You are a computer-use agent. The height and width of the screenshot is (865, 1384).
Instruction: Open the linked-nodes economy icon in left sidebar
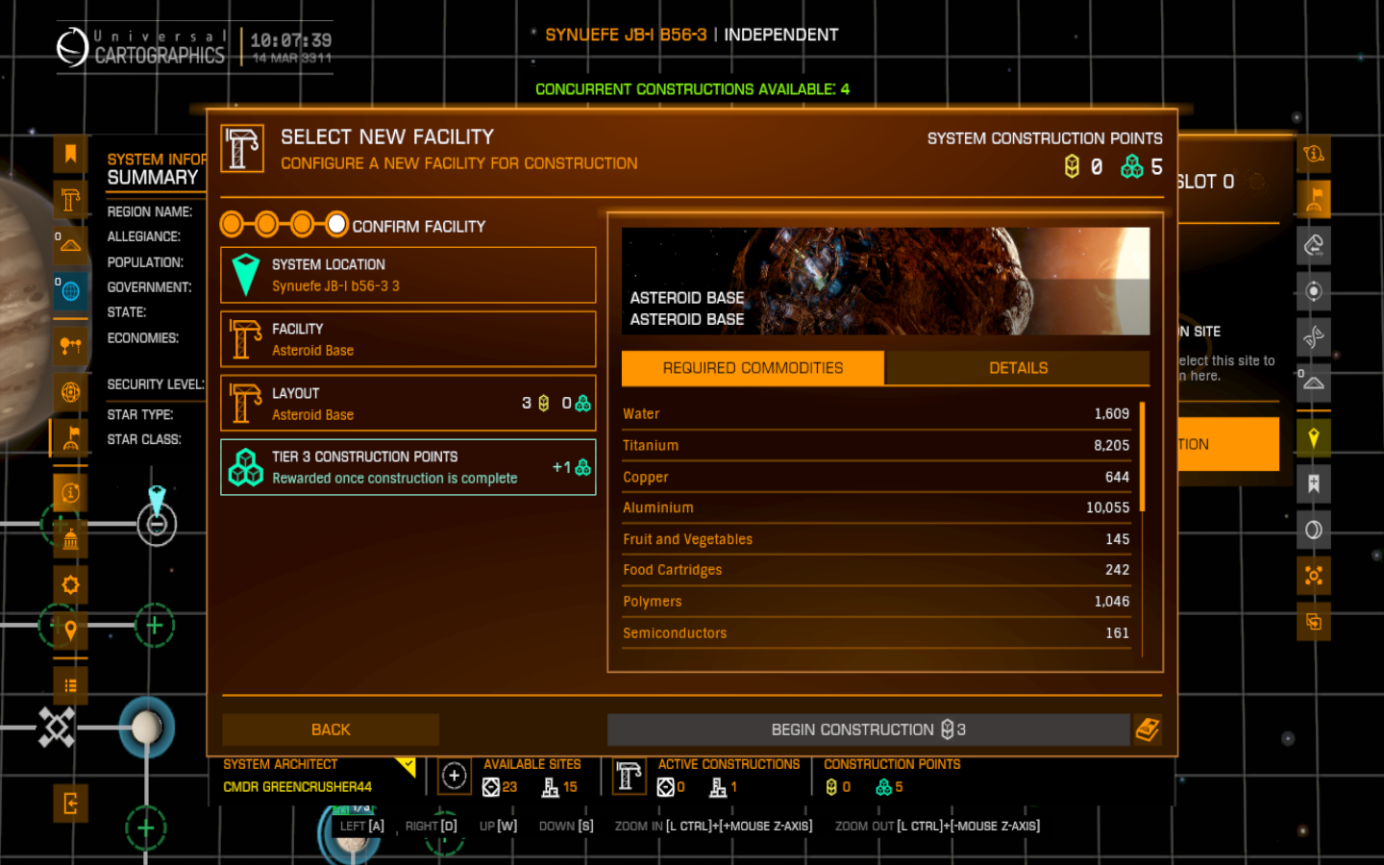70,345
